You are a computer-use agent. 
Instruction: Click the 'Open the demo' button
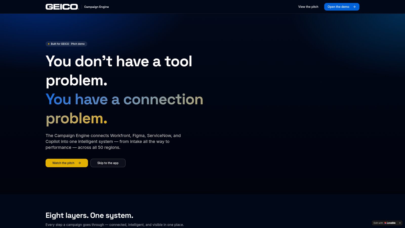click(341, 7)
